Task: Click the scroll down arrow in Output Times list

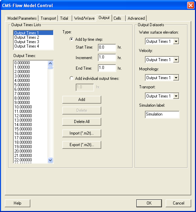Action: 50,160
